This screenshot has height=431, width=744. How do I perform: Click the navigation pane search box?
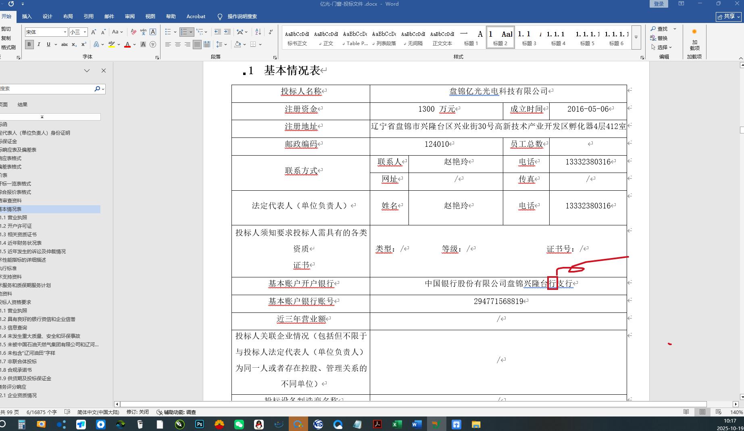point(46,89)
